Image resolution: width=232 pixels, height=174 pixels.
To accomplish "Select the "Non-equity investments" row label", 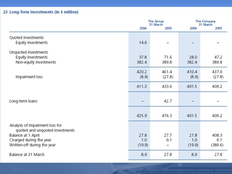I will coord(36,62).
